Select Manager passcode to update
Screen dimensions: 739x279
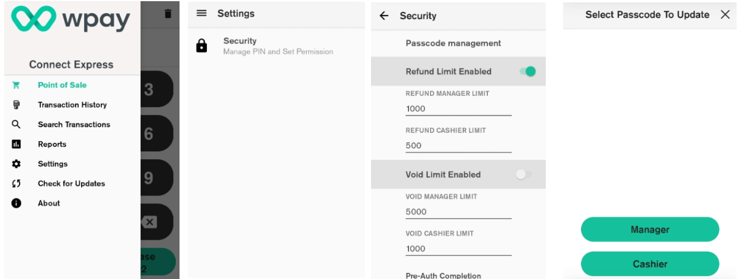650,230
